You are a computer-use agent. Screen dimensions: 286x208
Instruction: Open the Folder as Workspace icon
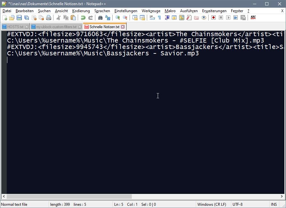coord(196,18)
